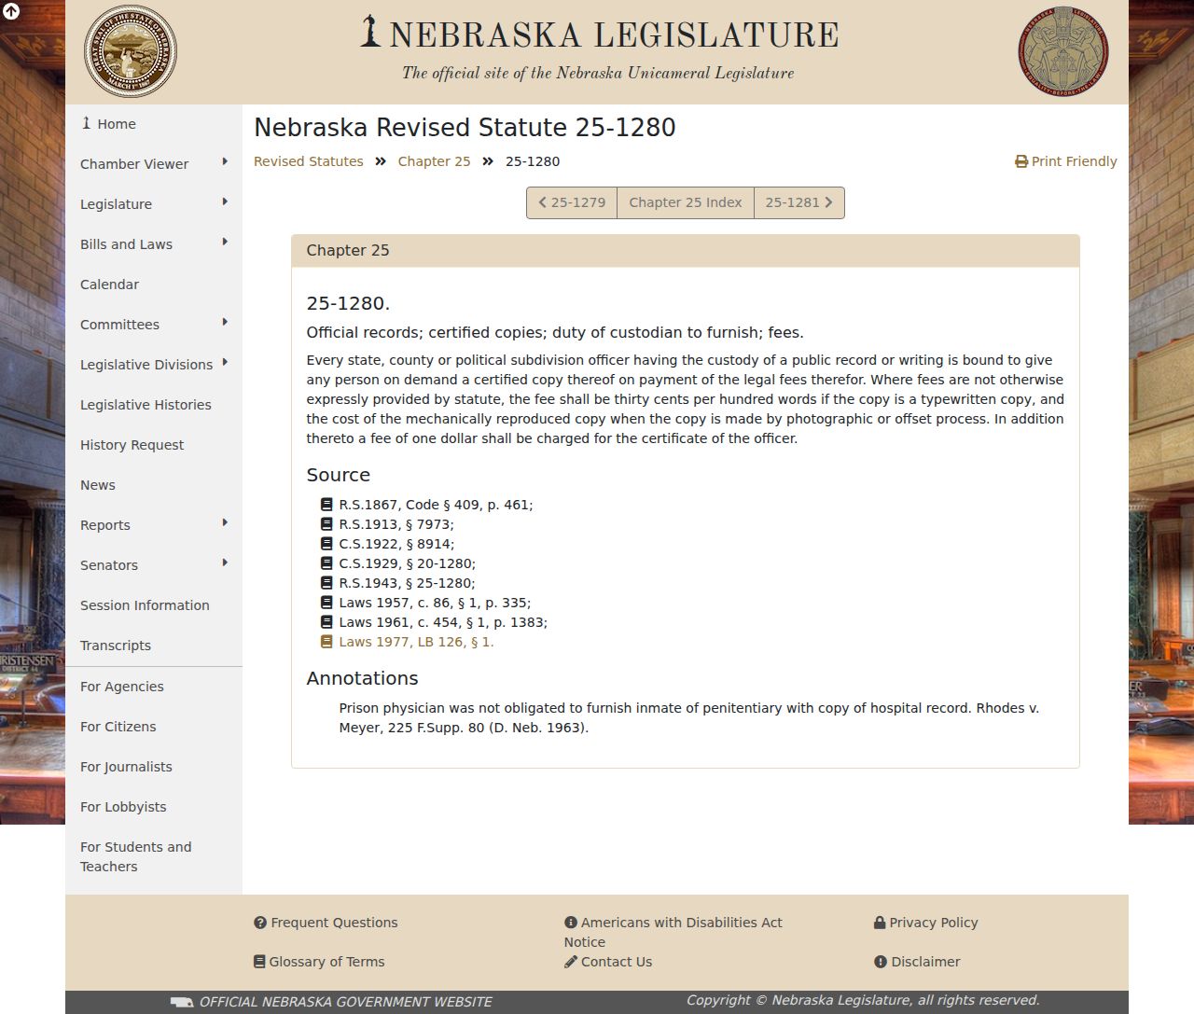Screen dimensions: 1194x1014
Task: Click book icon beside Laws 1961 source
Action: [x=326, y=621]
